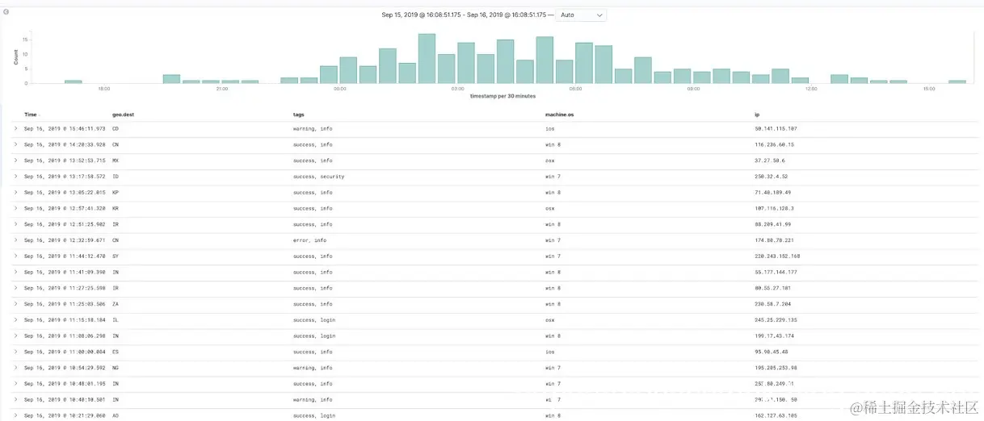Click the 'error, info' tags cell
Viewport: 984px width, 421px height.
point(309,240)
